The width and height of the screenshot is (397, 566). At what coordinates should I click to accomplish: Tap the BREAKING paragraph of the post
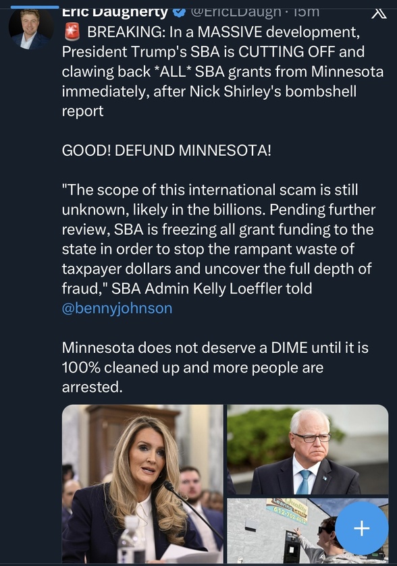click(222, 72)
